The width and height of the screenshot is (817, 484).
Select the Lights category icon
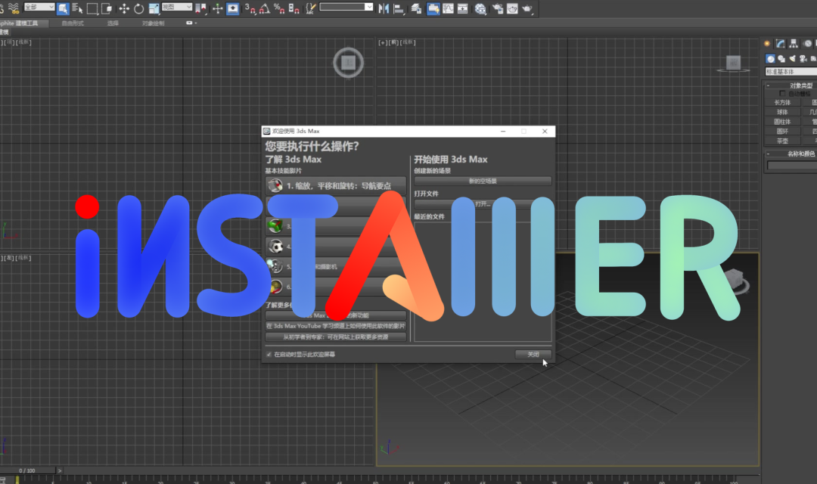792,59
